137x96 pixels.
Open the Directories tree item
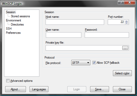pos(17,25)
